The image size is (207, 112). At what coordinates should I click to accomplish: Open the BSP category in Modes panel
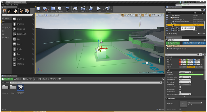[x=3, y=31]
